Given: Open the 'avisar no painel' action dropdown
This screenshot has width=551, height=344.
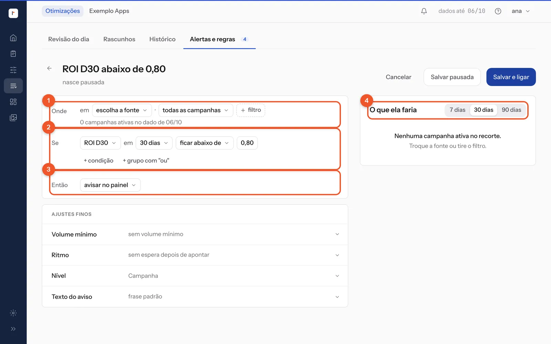Looking at the screenshot, I should (110, 185).
